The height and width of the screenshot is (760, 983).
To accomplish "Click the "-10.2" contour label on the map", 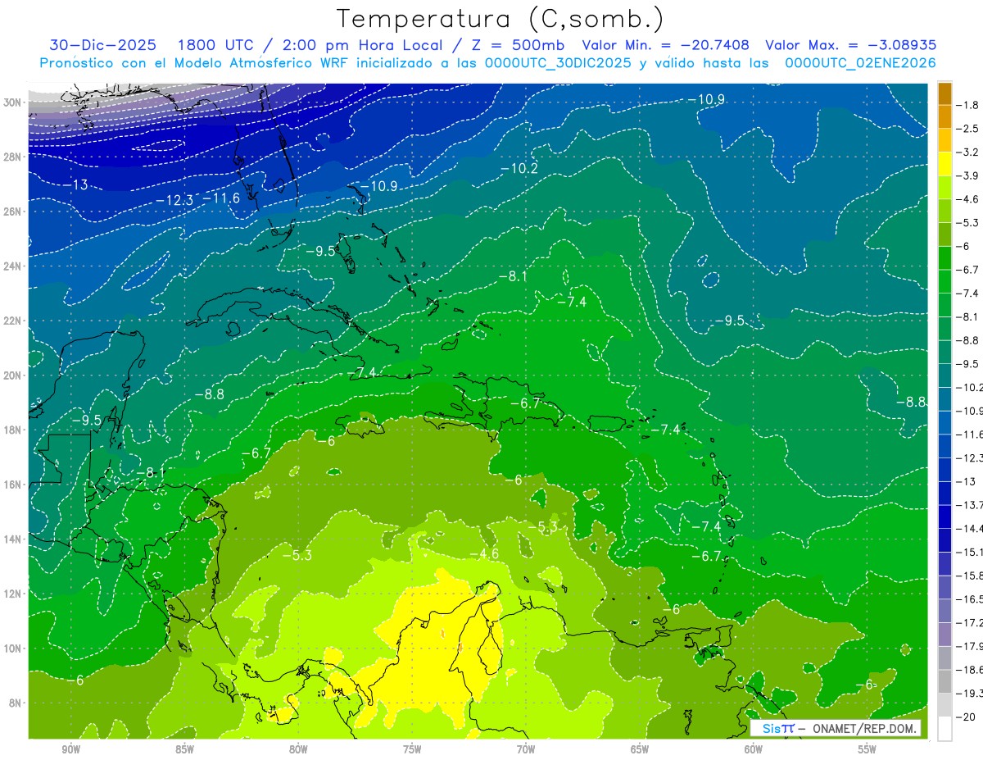I will [x=519, y=168].
